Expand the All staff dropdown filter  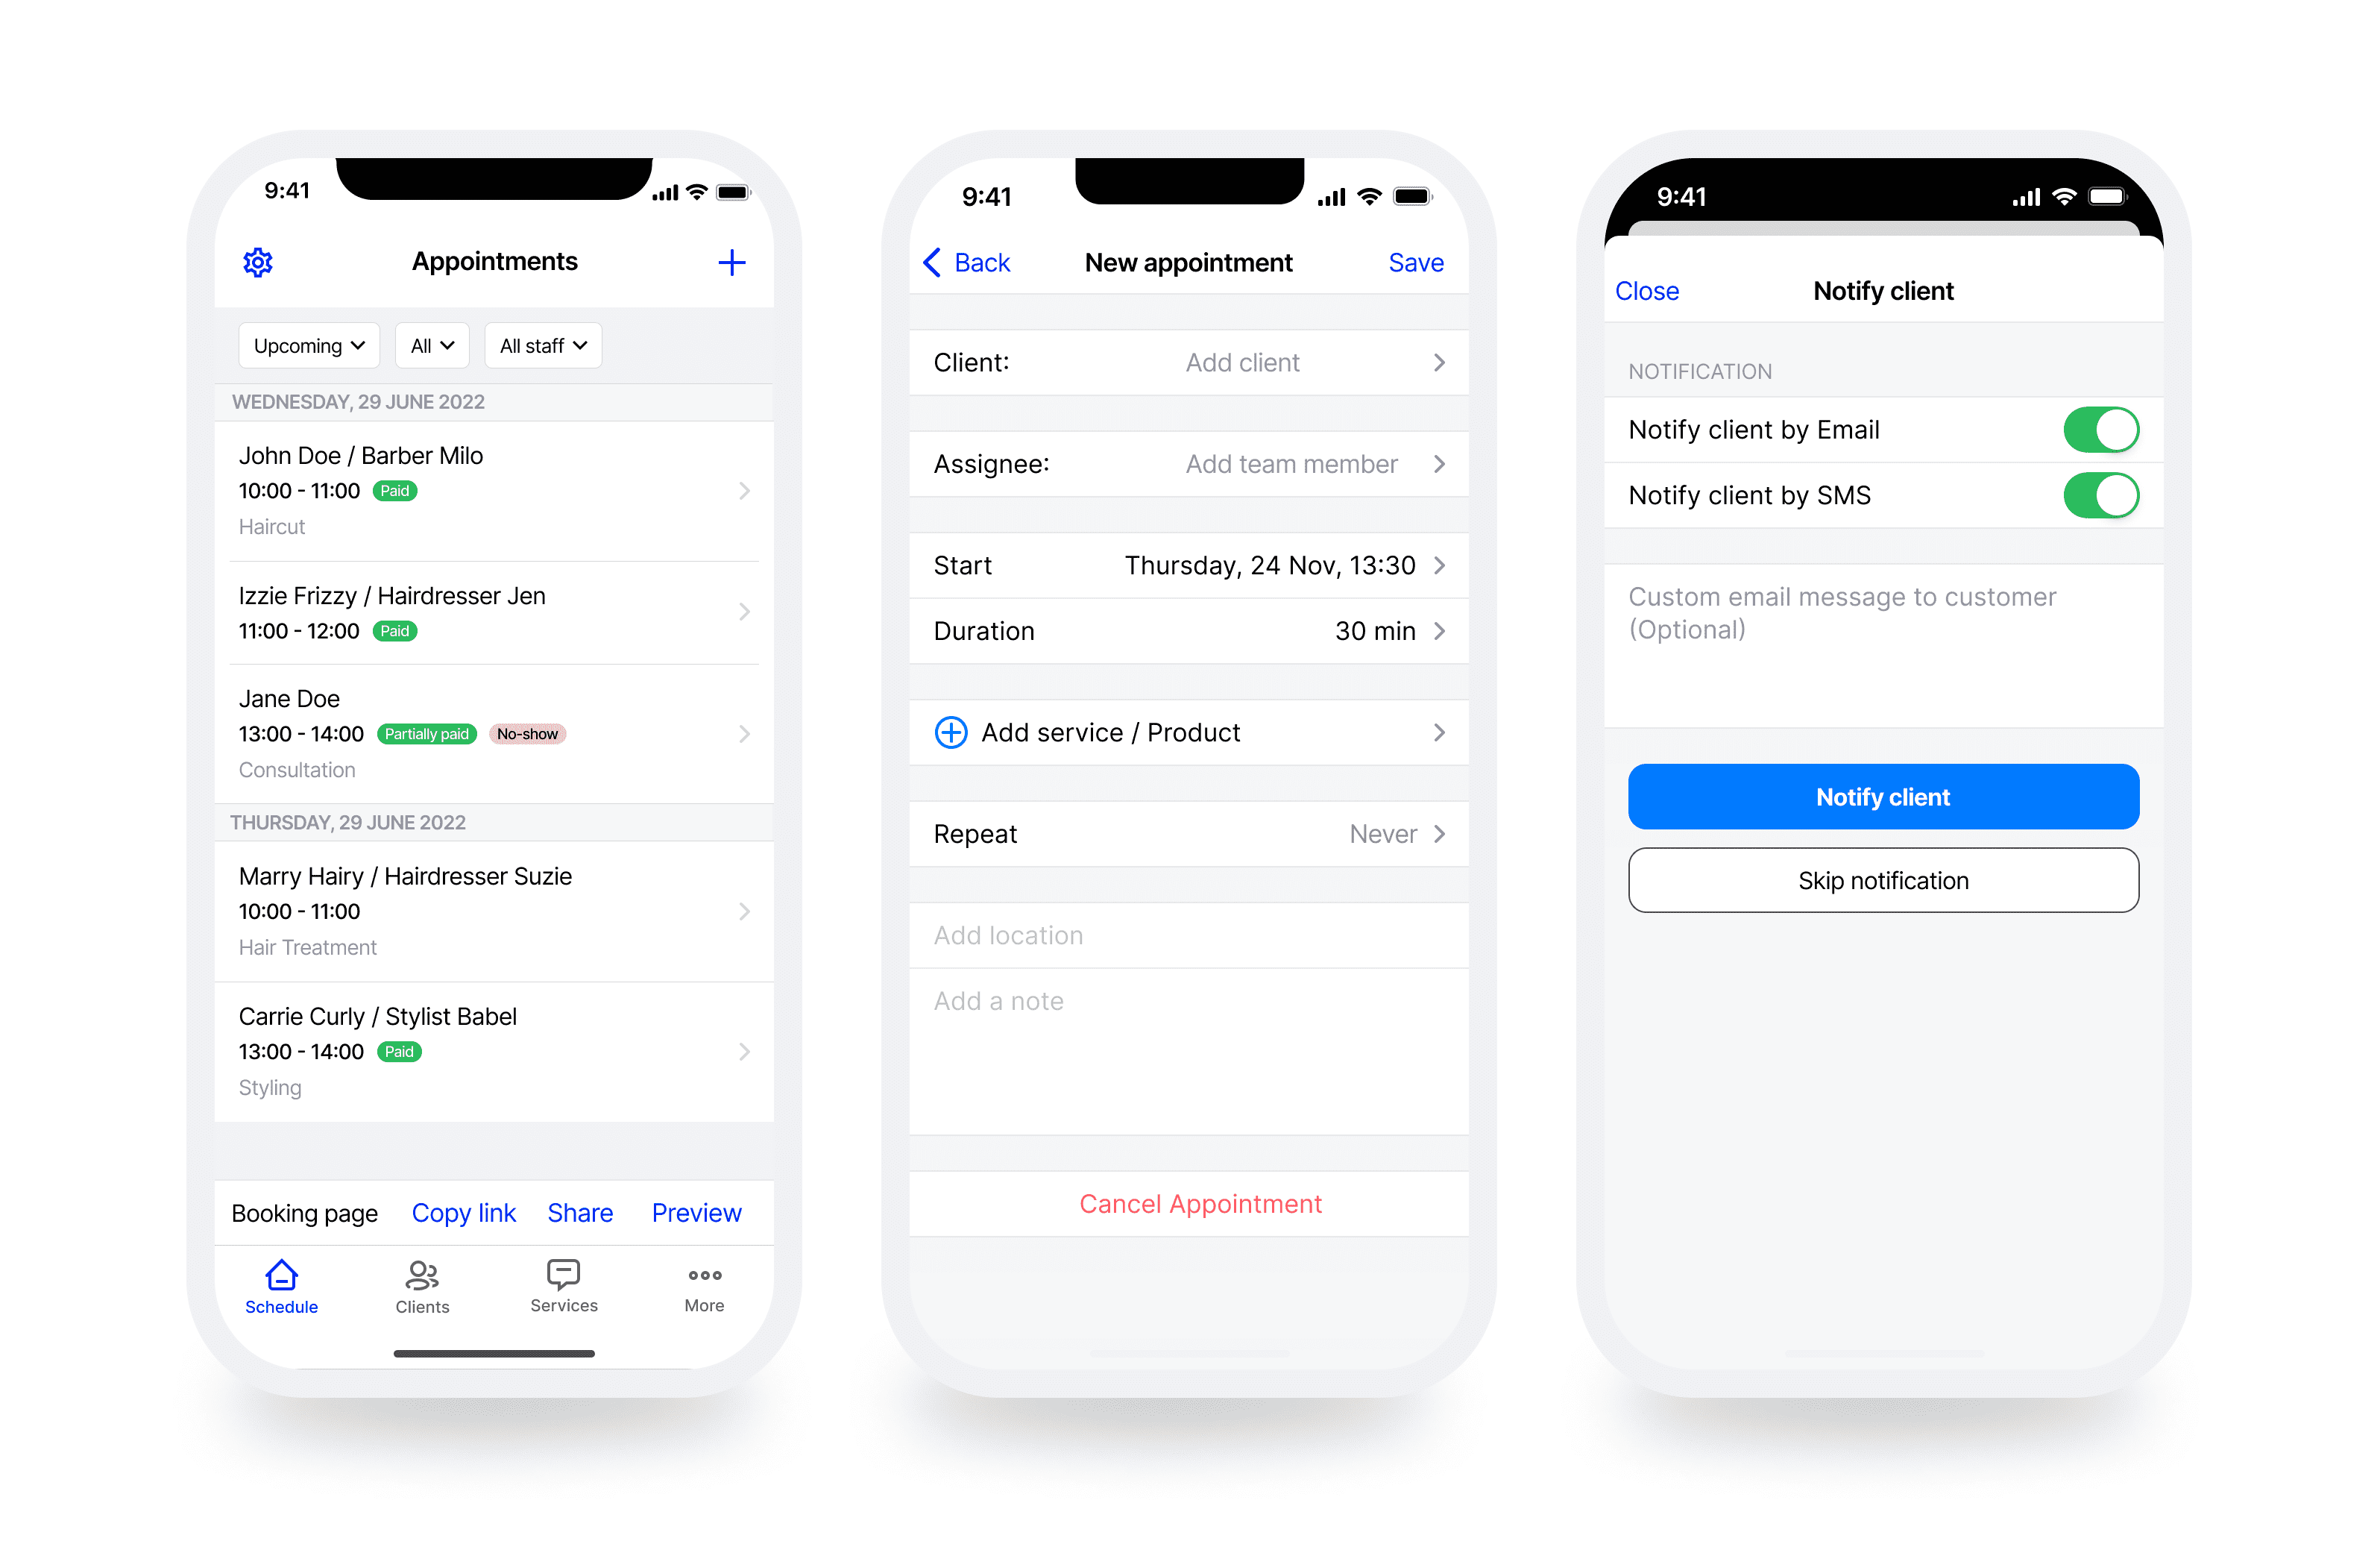click(540, 345)
